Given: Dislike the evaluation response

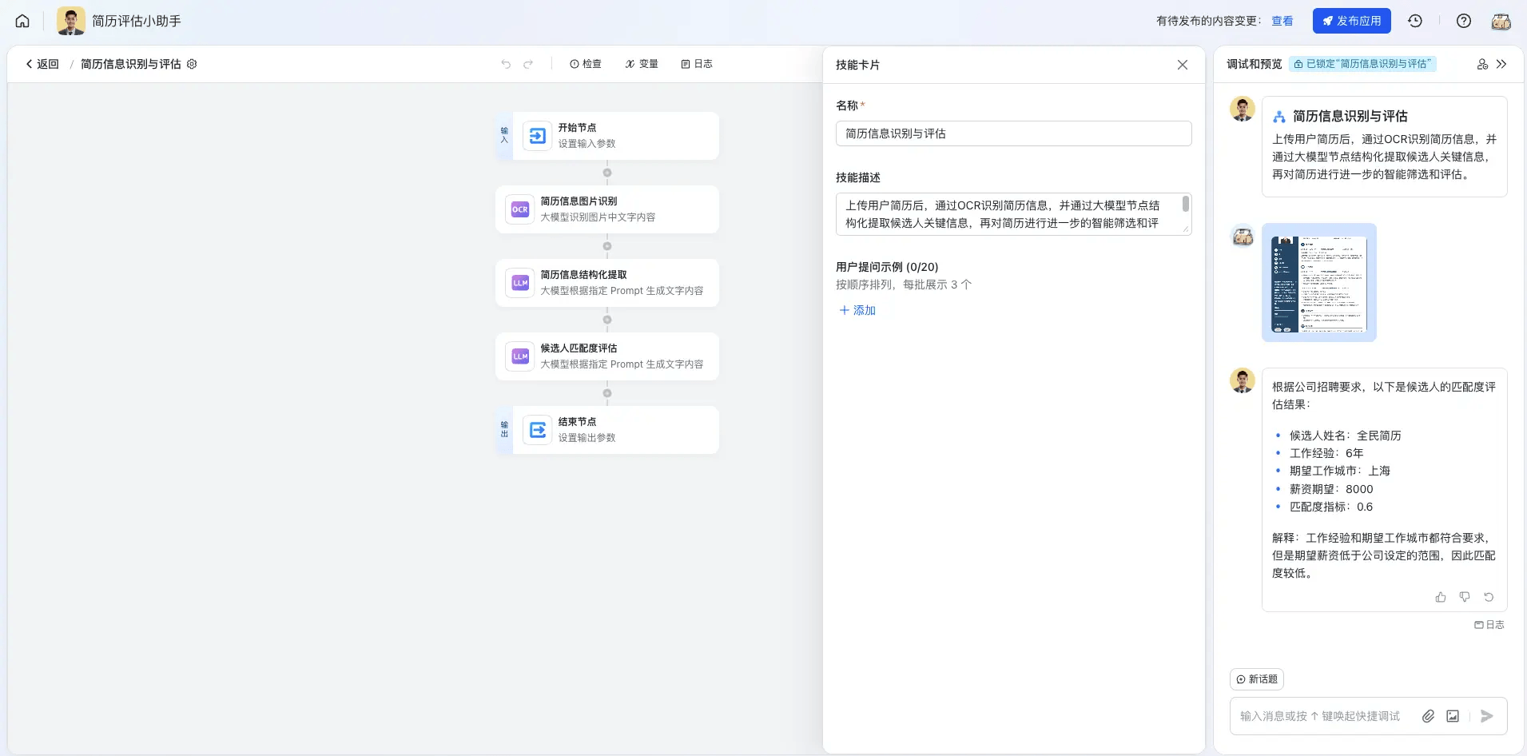Looking at the screenshot, I should [1465, 597].
